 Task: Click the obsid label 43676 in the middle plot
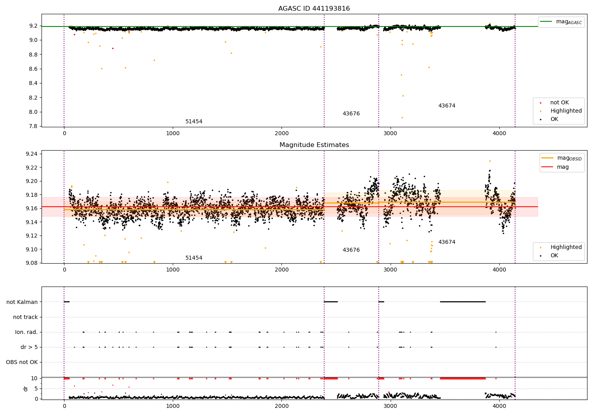coord(351,250)
